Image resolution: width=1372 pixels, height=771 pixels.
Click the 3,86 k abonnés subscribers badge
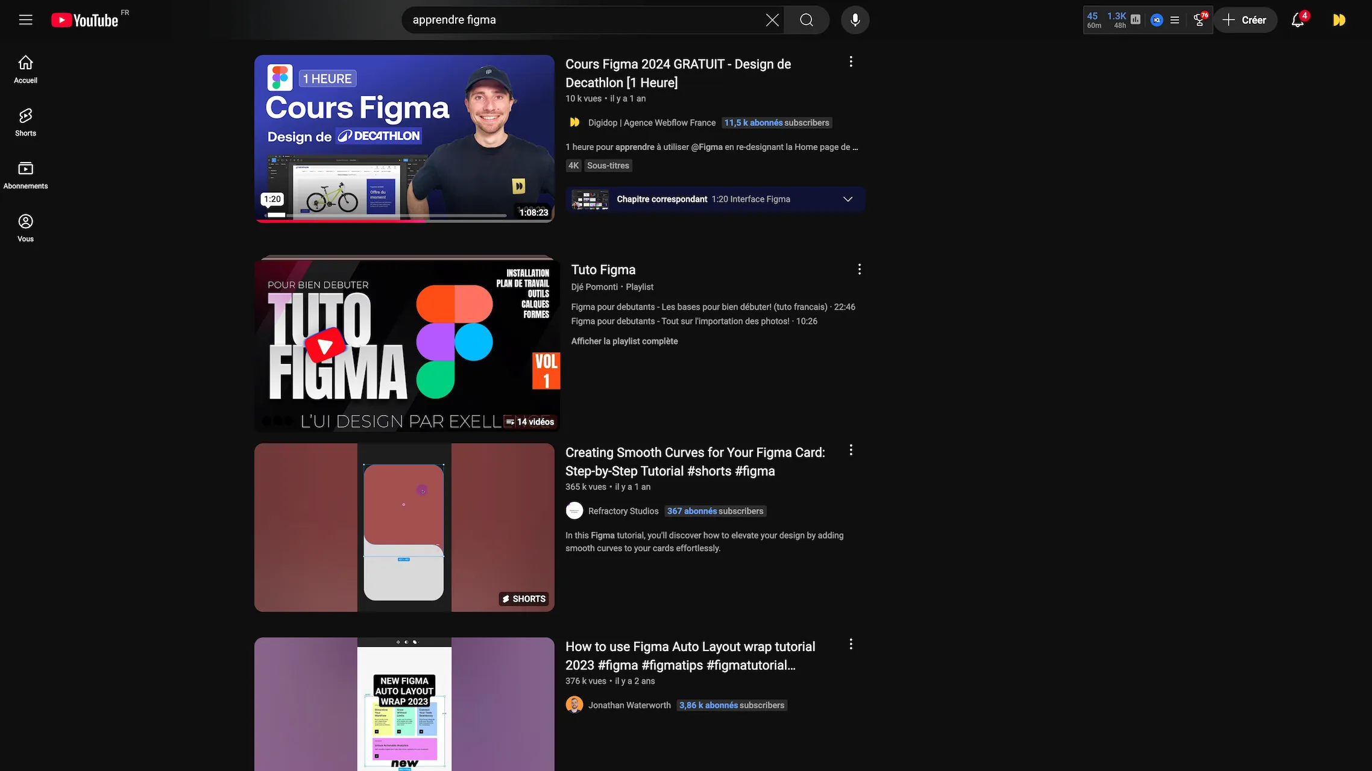732,705
